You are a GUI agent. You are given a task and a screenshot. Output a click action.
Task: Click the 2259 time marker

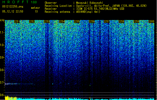(136, 21)
